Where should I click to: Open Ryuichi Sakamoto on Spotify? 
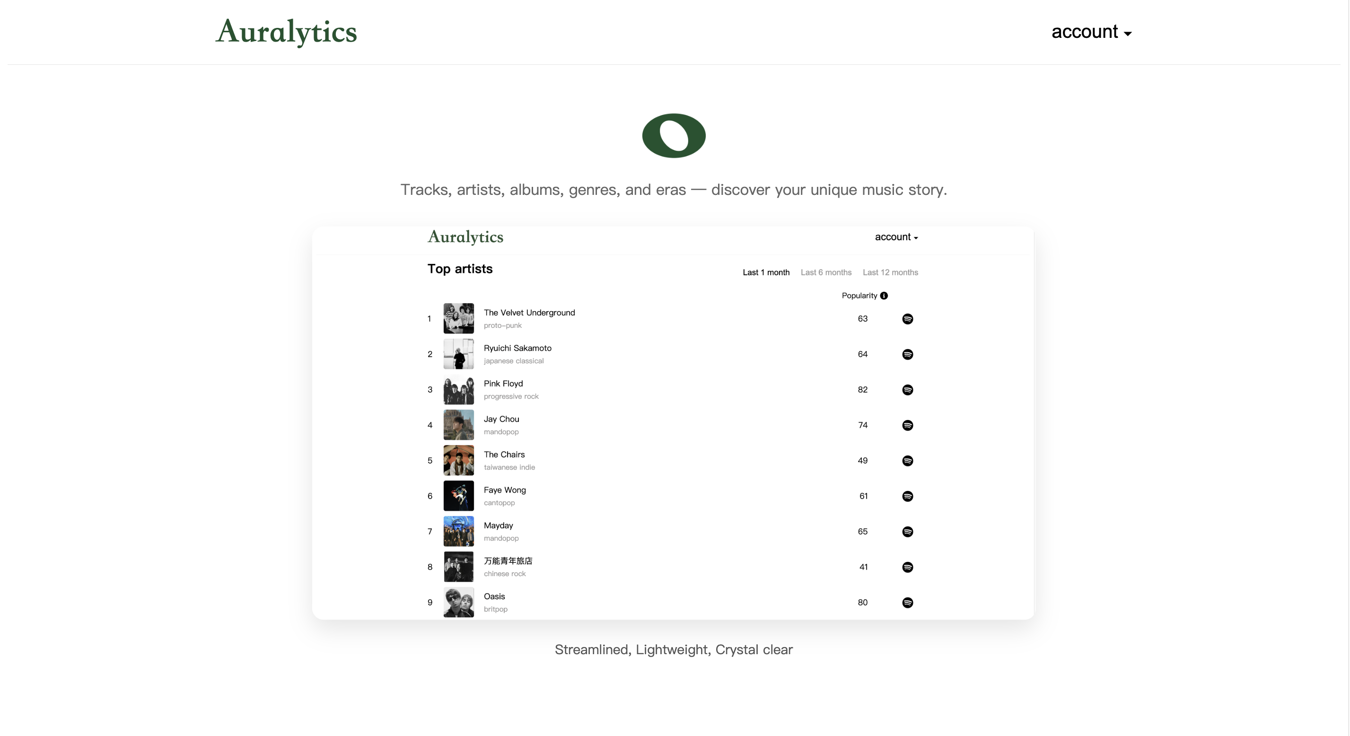[908, 354]
